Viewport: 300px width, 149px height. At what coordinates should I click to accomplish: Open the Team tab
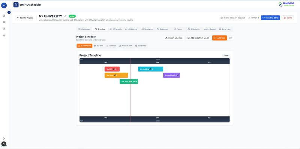click(x=178, y=29)
